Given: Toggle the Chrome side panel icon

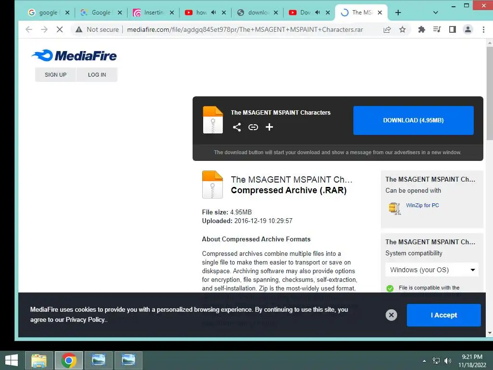Looking at the screenshot, I should (x=453, y=29).
